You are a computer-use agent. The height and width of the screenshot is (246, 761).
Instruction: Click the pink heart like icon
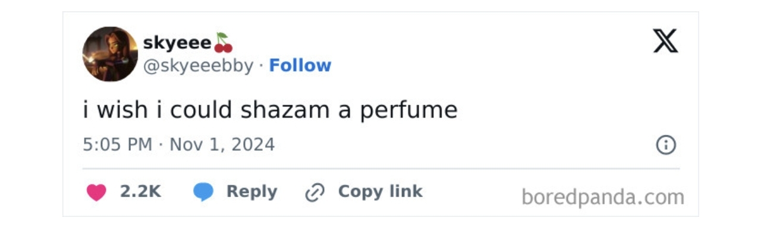point(96,192)
